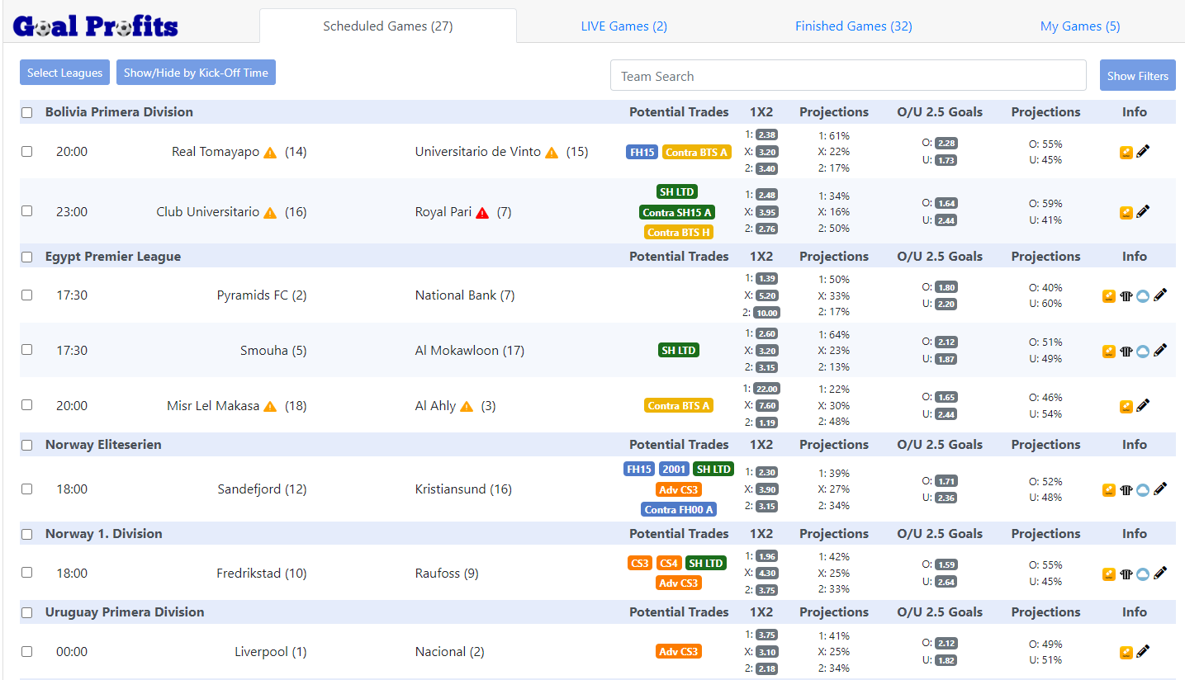The width and height of the screenshot is (1185, 680).
Task: Select checkbox for Fredrikstad match
Action: pyautogui.click(x=27, y=573)
